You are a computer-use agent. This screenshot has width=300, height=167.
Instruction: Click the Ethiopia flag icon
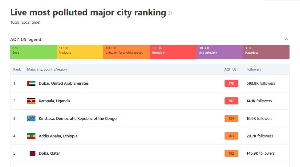coord(31,136)
